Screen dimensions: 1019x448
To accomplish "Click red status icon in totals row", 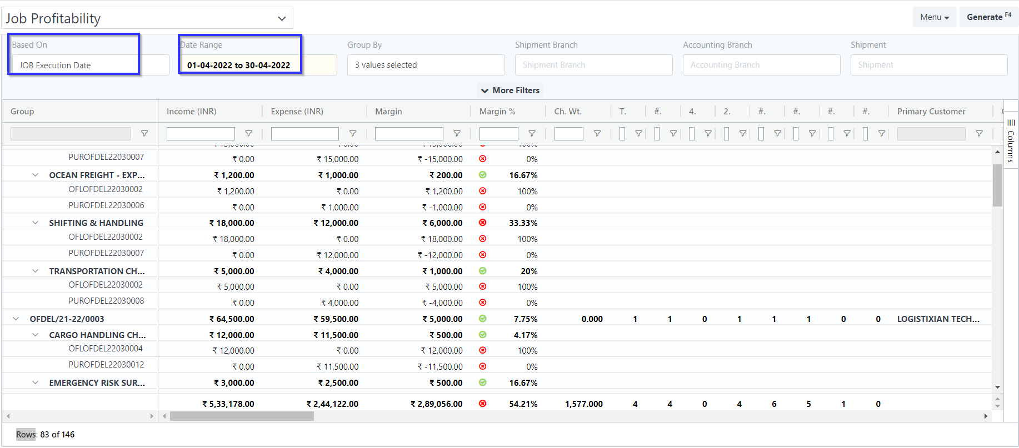I will [x=483, y=404].
